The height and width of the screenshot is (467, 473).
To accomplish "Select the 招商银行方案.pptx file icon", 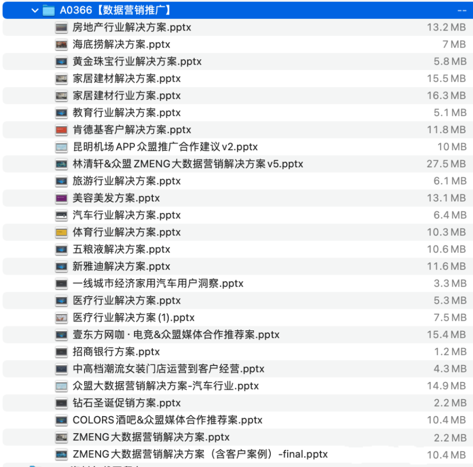I will 61,352.
